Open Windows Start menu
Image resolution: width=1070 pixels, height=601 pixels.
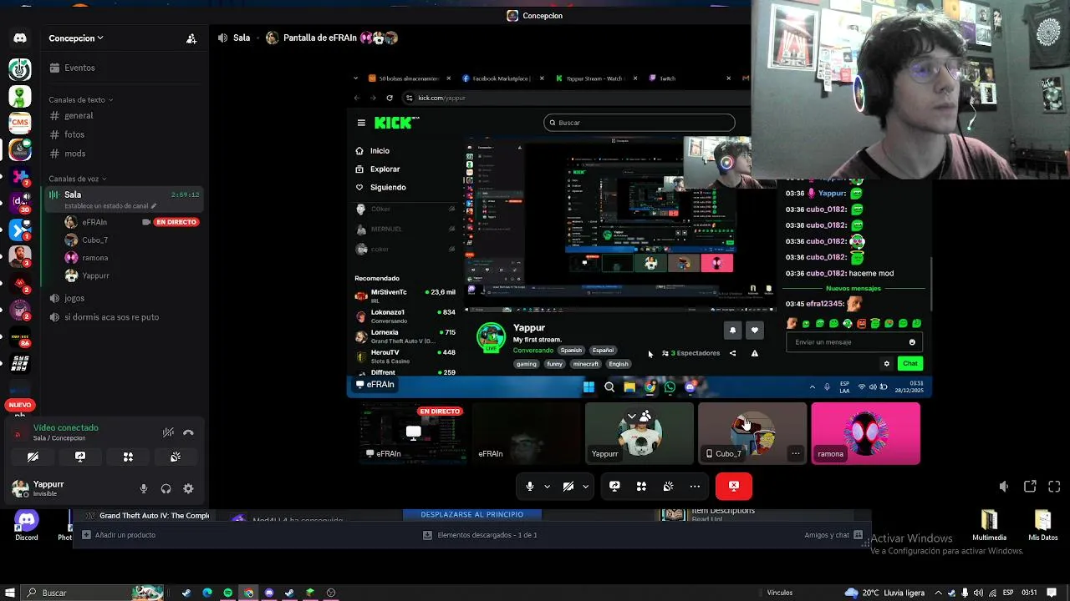[x=10, y=593]
